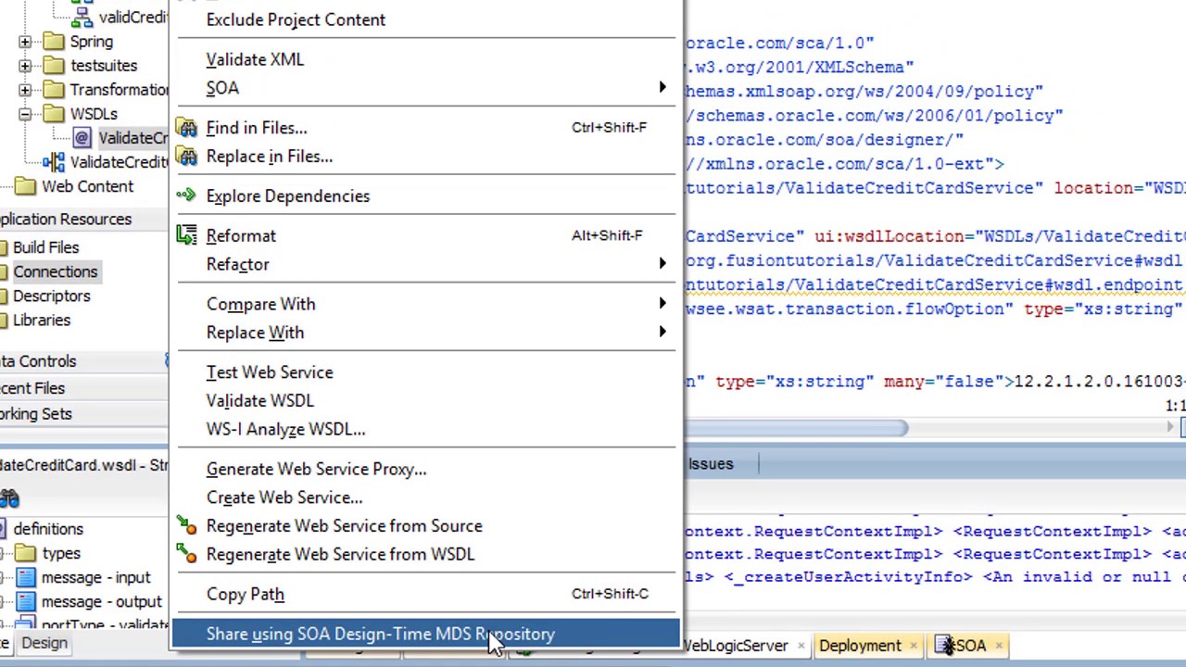Select Descriptors in Application Resources

point(51,296)
